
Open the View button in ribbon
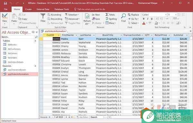click(x=5, y=19)
